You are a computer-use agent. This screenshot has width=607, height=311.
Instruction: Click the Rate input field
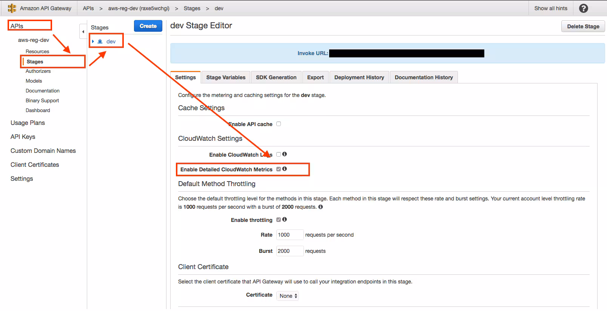[x=290, y=235]
